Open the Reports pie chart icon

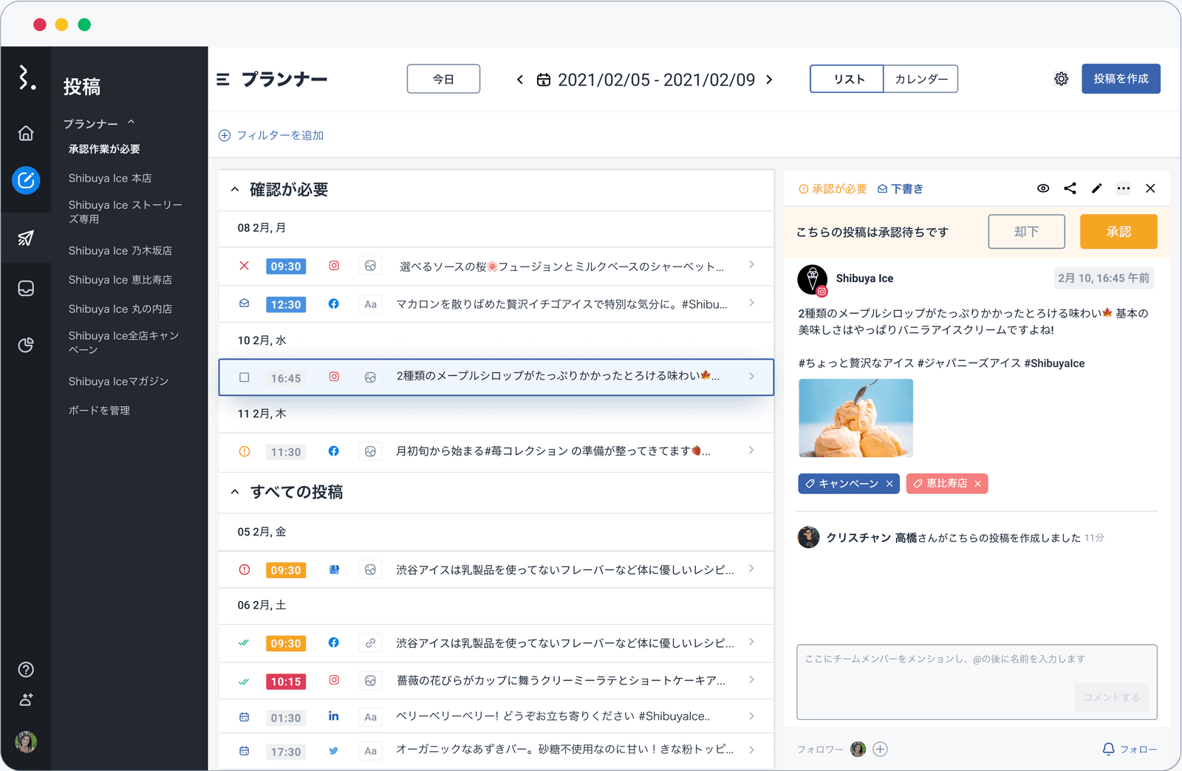pyautogui.click(x=26, y=345)
